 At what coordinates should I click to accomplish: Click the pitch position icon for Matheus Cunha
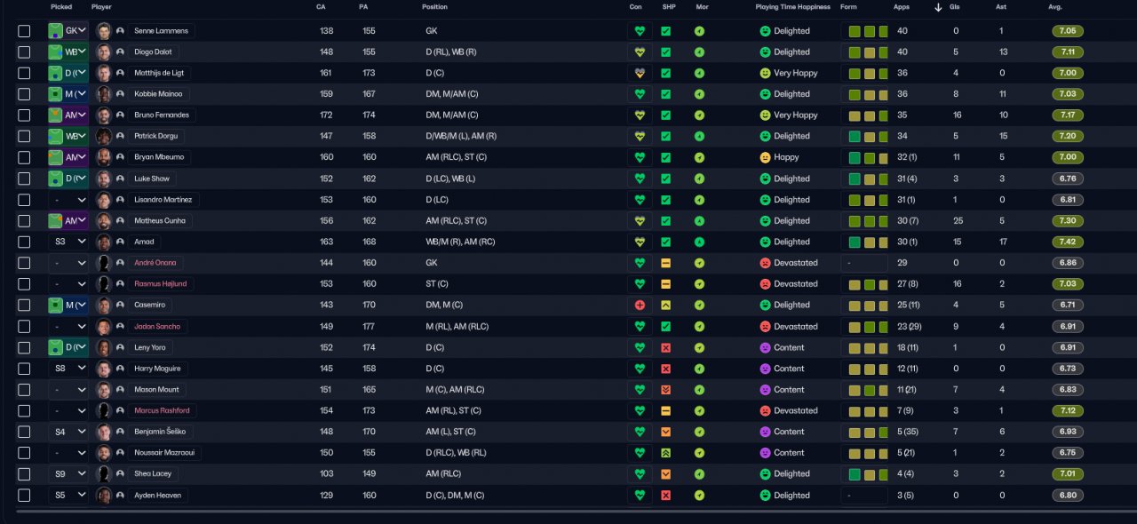tap(56, 220)
